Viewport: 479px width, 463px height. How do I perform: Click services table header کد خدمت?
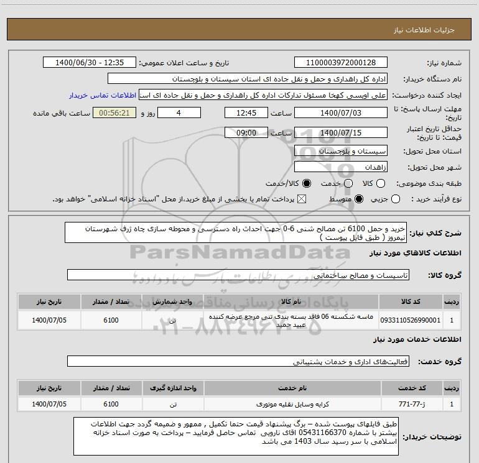412,388
